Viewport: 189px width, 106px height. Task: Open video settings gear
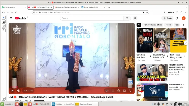[119, 91]
